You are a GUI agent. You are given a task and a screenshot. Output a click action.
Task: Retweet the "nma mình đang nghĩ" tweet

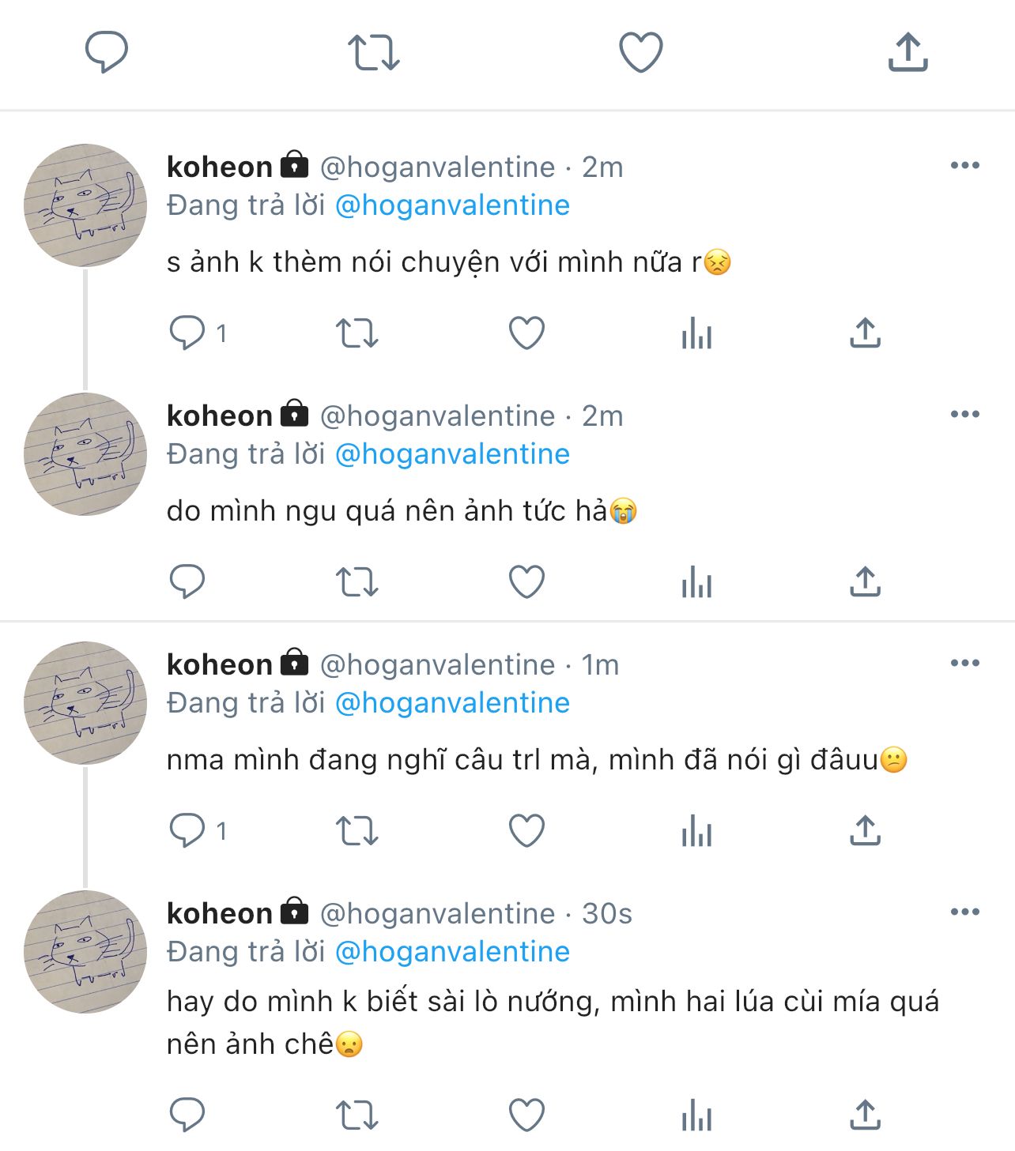point(357,831)
